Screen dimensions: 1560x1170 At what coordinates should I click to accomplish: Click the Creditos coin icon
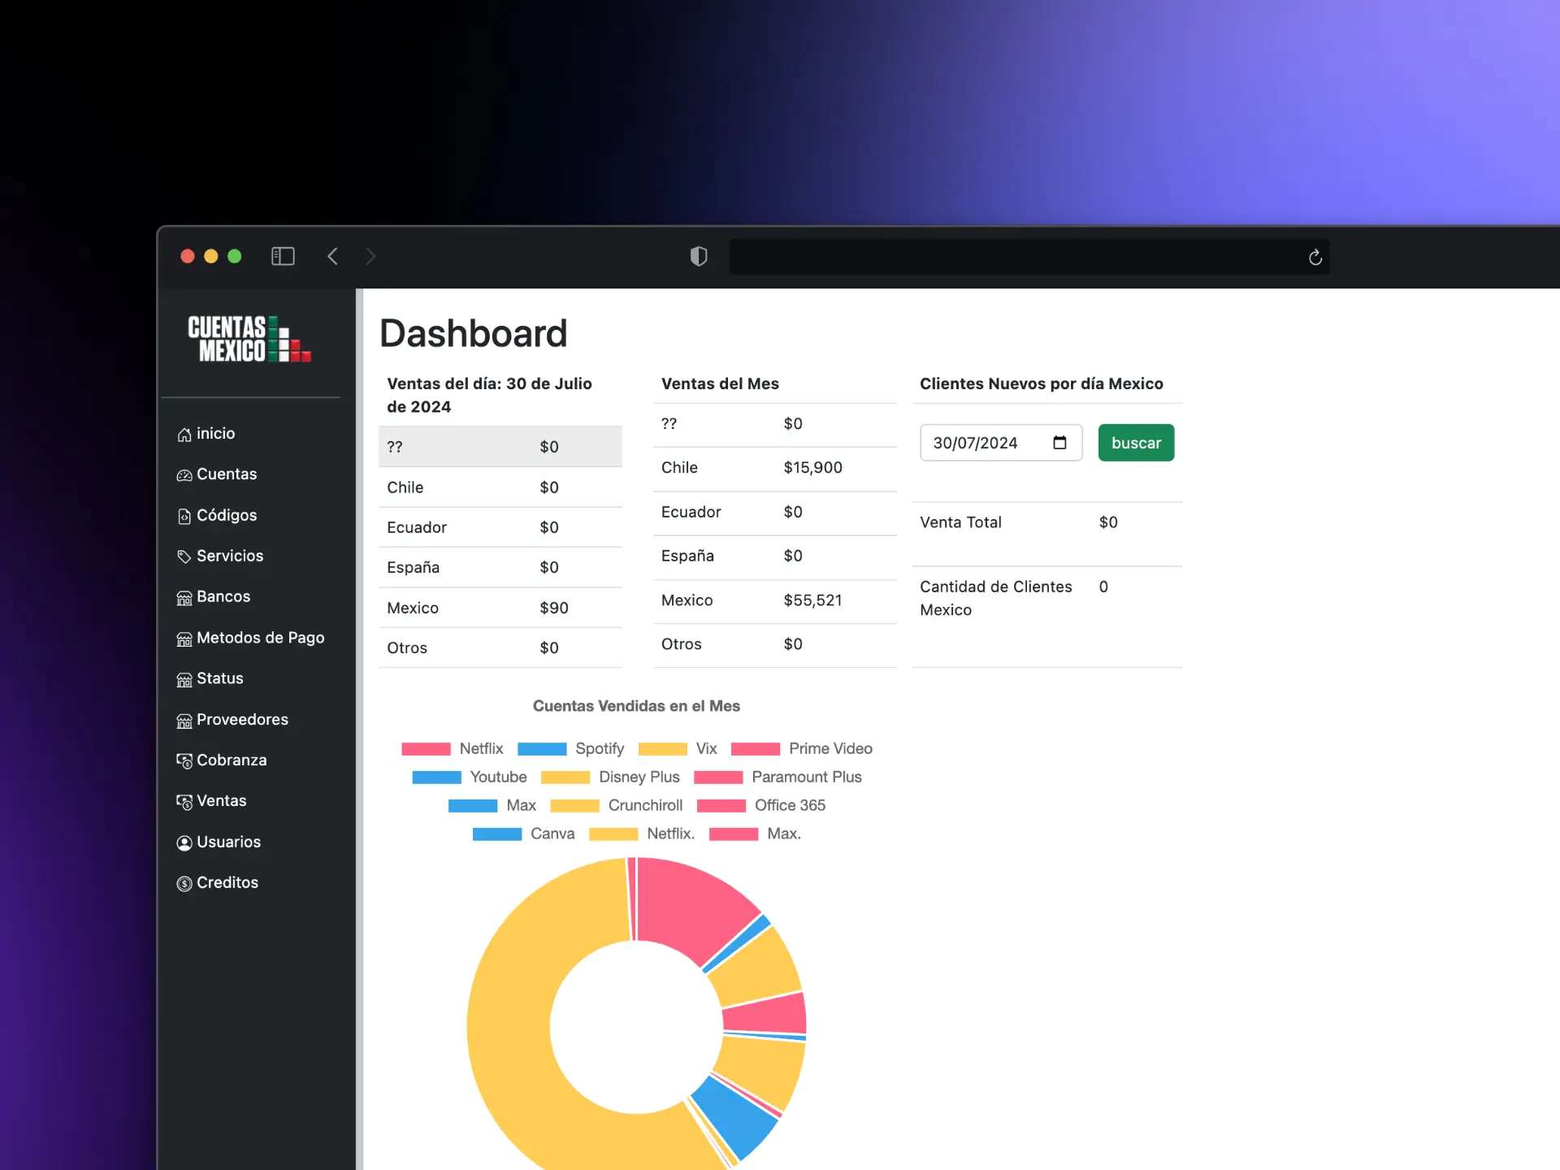184,883
